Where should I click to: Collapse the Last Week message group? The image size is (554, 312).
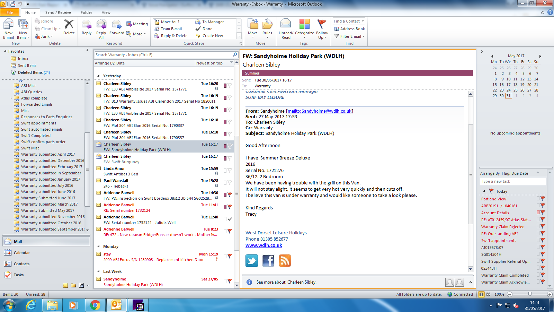point(98,271)
